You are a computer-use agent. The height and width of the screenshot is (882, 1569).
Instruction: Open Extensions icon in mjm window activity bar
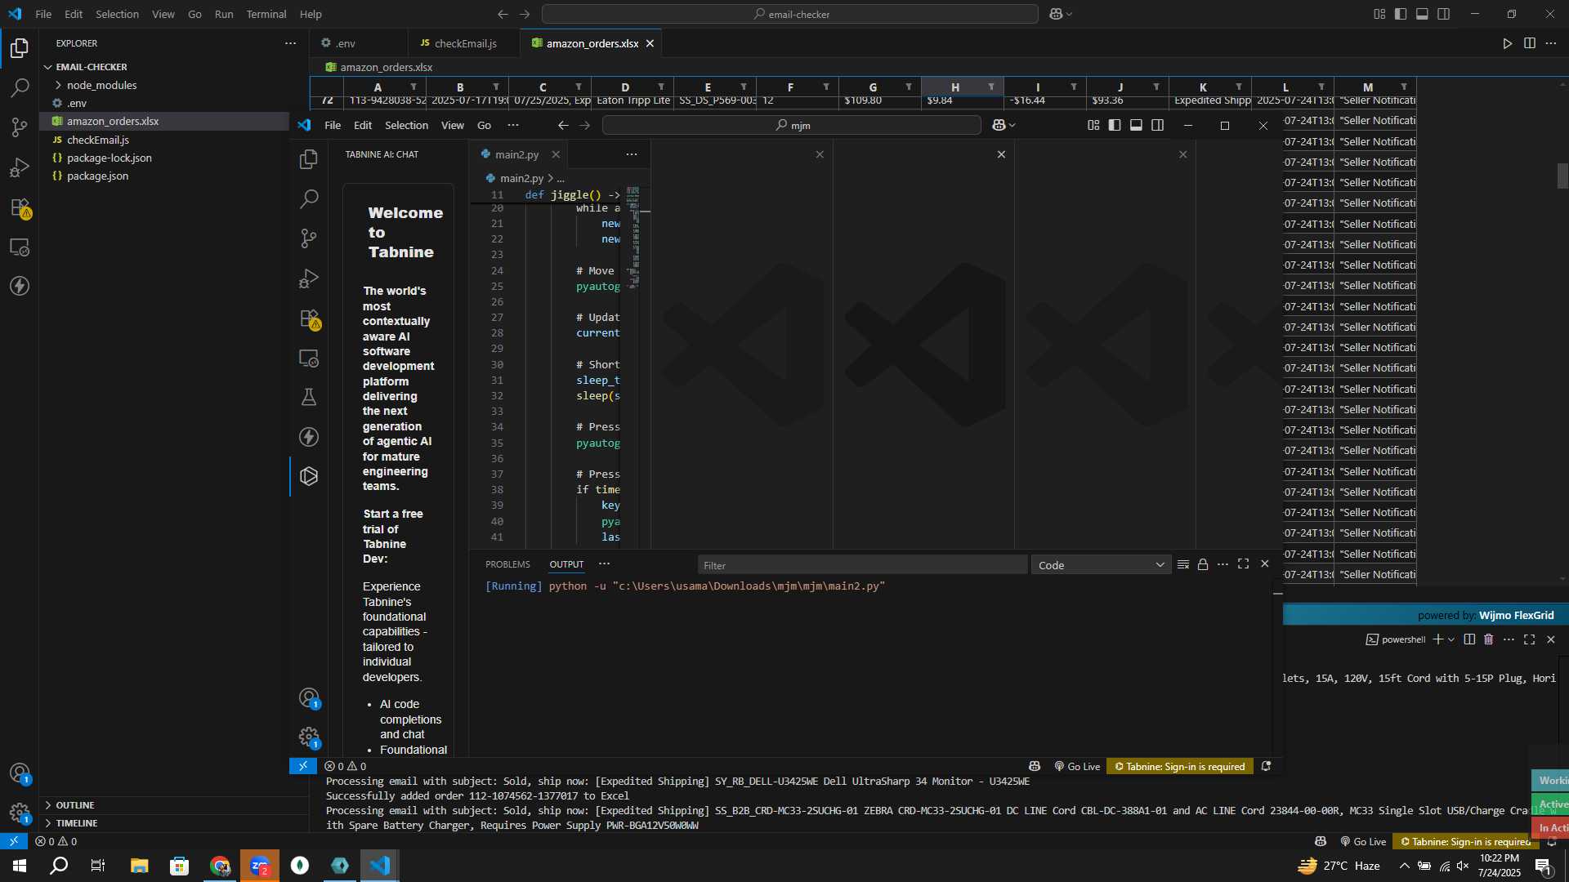point(309,318)
